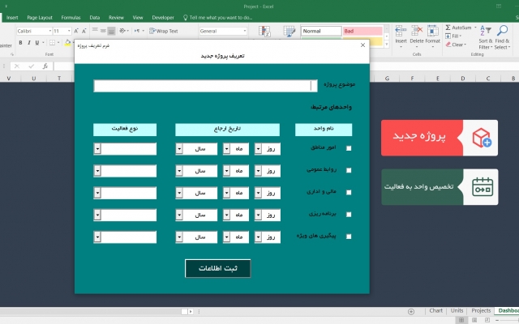Open the Borders button in ribbon
519x324 pixels.
[52, 43]
